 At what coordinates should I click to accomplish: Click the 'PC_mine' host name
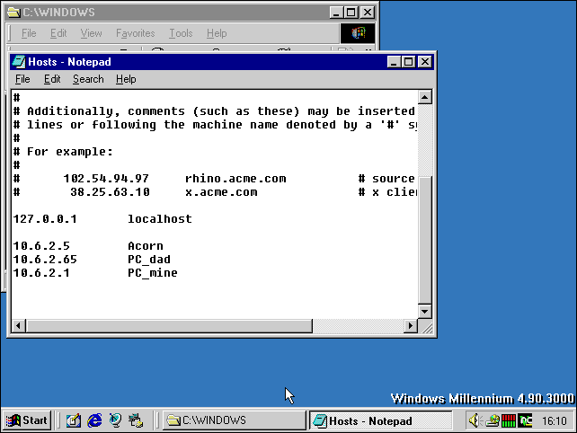tap(153, 273)
